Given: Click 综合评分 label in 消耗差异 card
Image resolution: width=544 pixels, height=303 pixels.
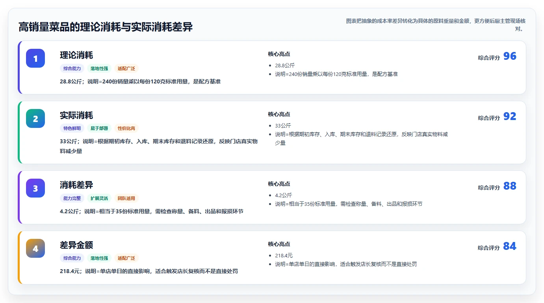Looking at the screenshot, I should [x=489, y=188].
